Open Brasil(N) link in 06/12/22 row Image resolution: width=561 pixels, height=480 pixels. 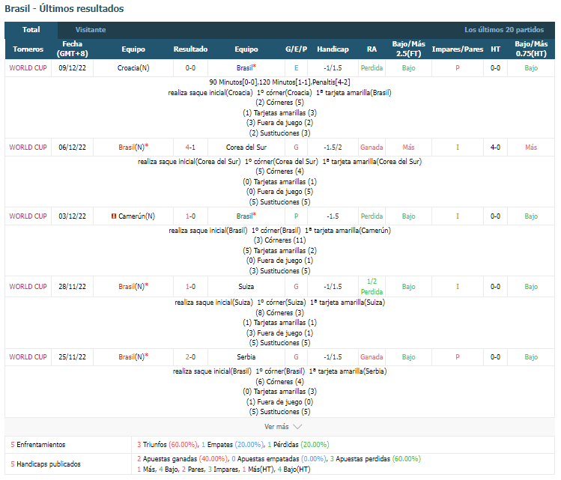pos(132,148)
